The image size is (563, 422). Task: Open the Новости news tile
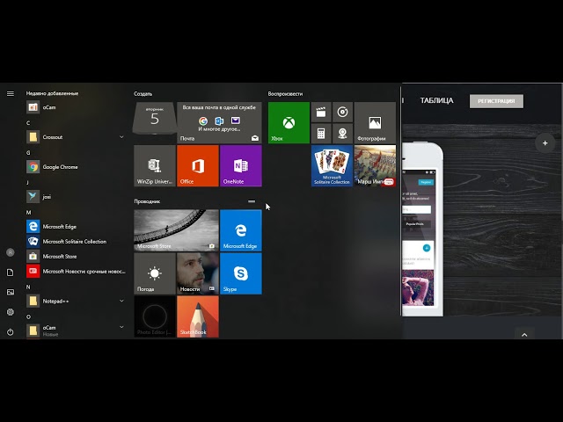198,273
